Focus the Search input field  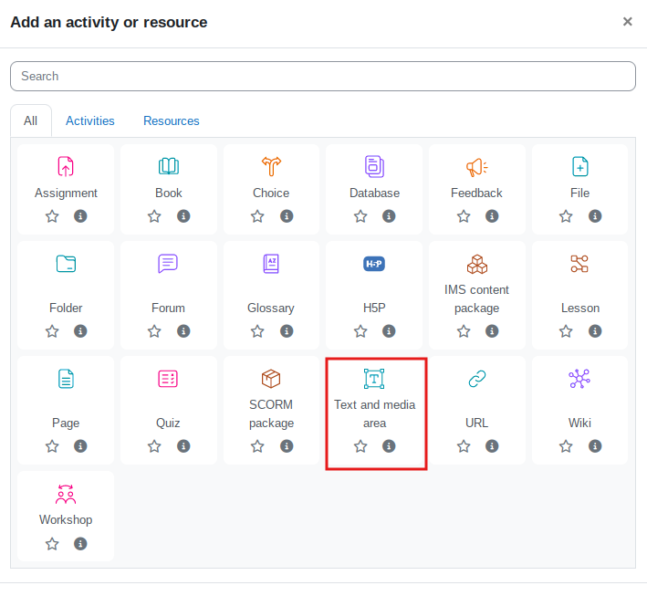pyautogui.click(x=323, y=76)
